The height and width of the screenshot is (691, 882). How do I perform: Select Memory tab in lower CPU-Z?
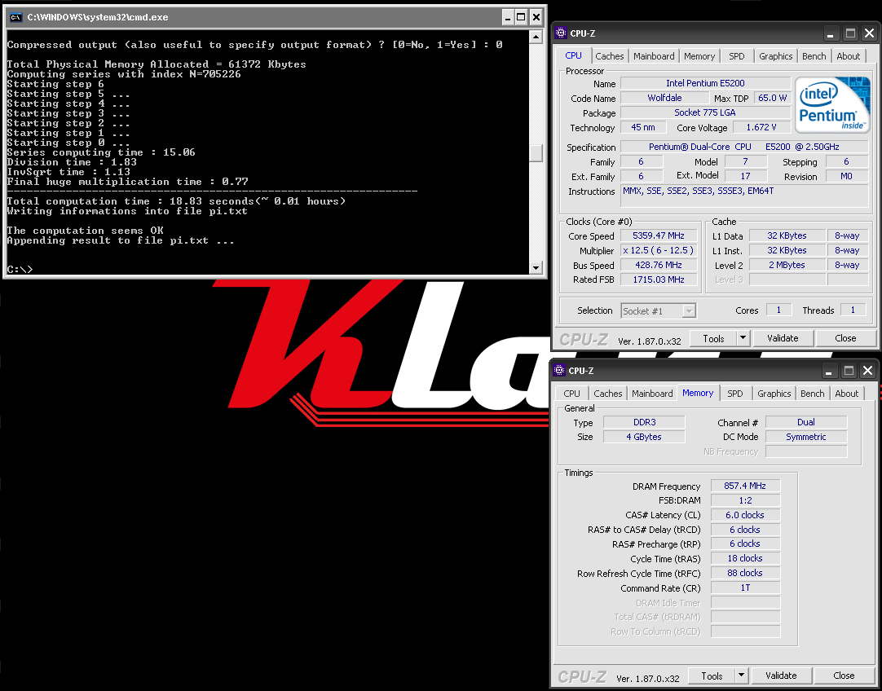[x=698, y=393]
